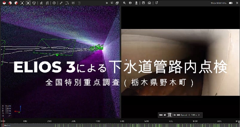Activate the follow-drone arrow view icon
Image resolution: width=240 pixels, height=127 pixels.
point(22,3)
